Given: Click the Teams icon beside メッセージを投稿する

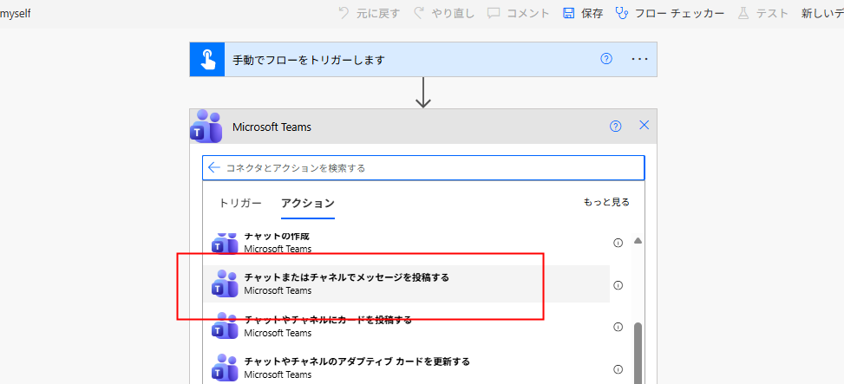Looking at the screenshot, I should point(225,283).
